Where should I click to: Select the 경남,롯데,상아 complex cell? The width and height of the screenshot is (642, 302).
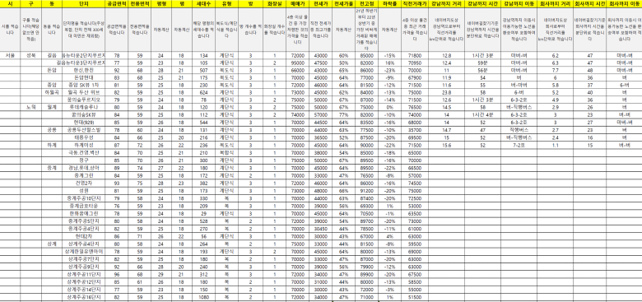83,168
